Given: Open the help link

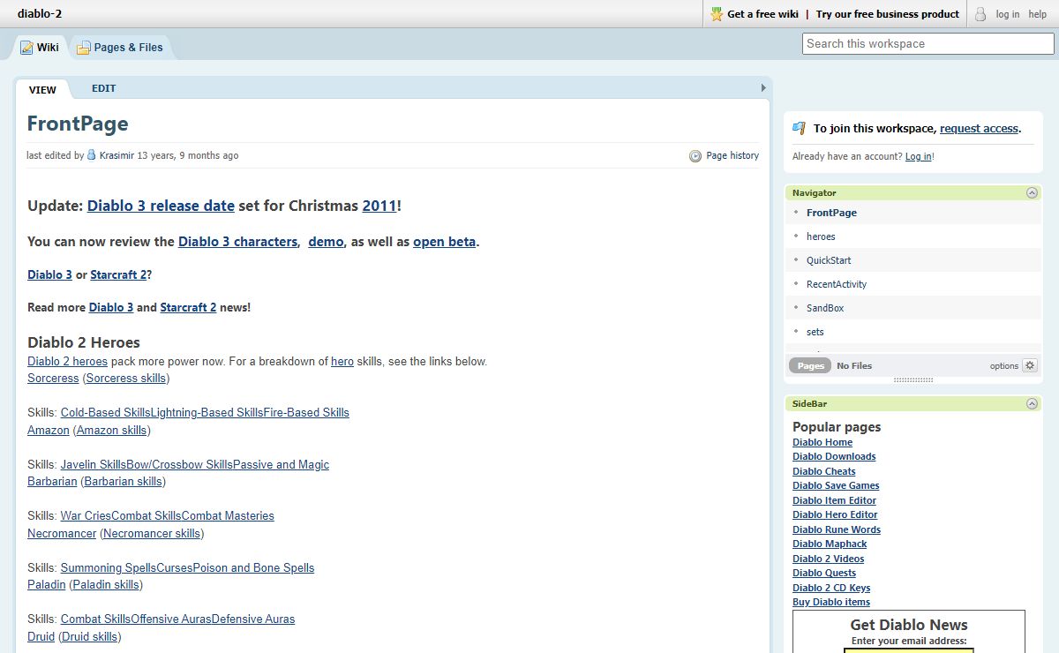Looking at the screenshot, I should [1038, 14].
